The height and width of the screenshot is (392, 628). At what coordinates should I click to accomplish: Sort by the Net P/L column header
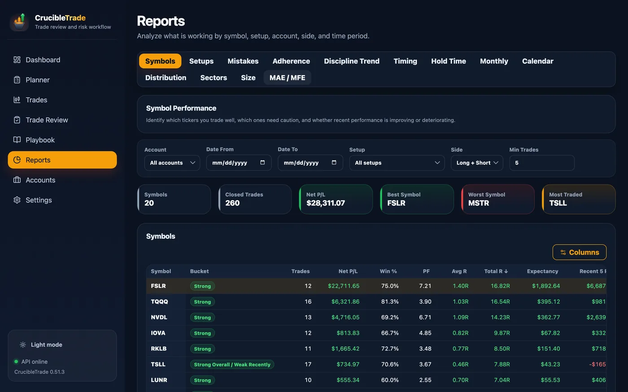click(348, 271)
